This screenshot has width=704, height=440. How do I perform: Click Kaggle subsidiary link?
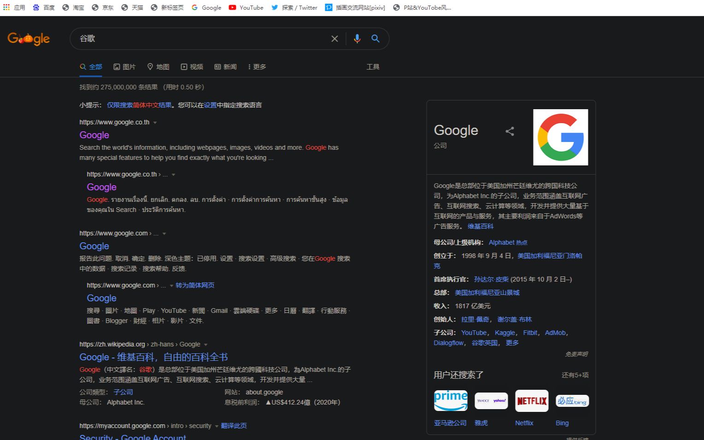click(x=505, y=333)
